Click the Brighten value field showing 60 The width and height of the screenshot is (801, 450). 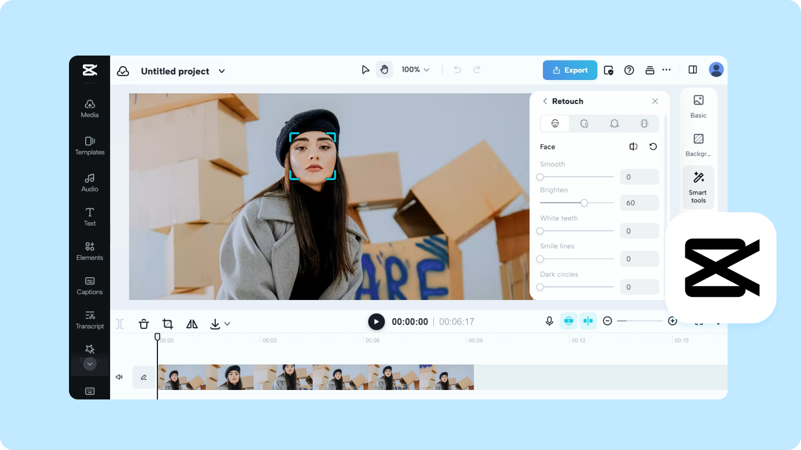point(639,203)
